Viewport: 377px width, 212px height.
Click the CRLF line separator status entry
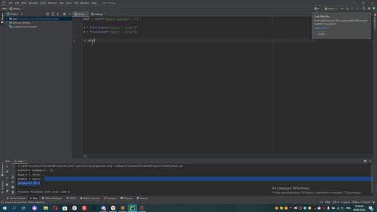(x=328, y=203)
